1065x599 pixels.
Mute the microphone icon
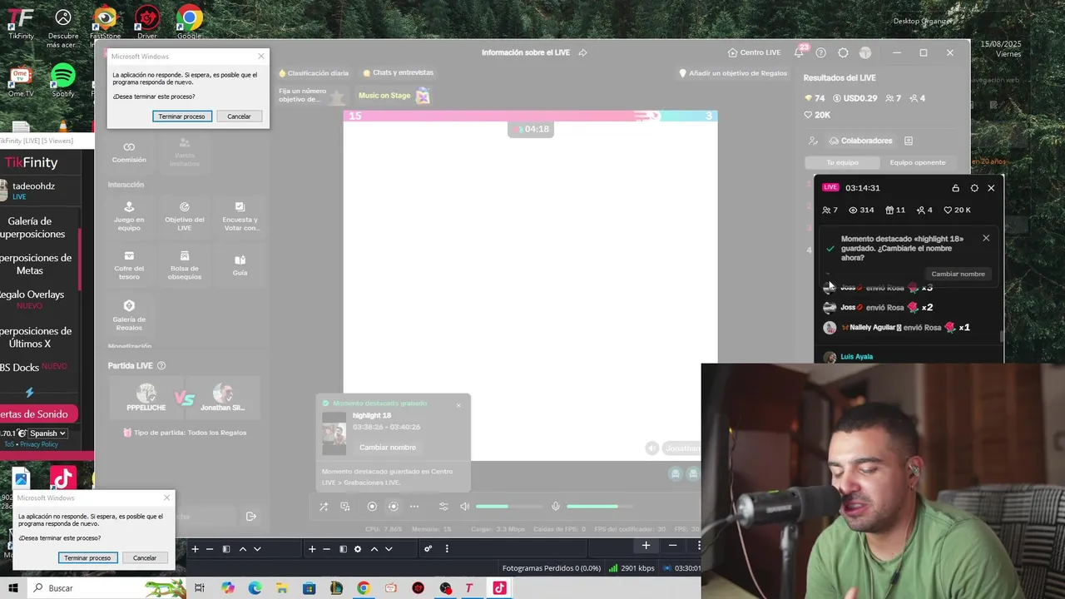[x=556, y=507]
